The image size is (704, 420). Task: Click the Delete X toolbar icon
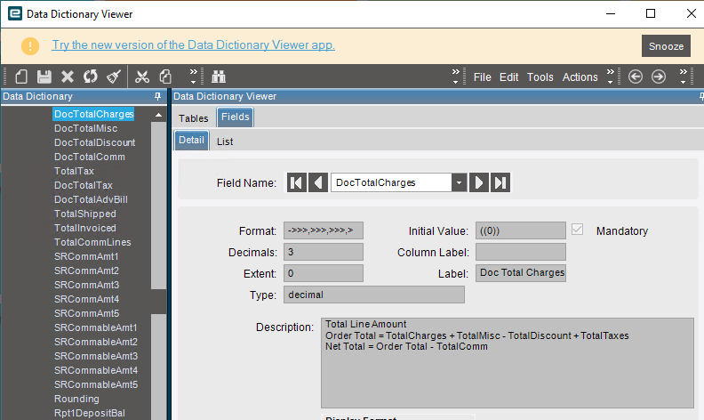tap(68, 77)
